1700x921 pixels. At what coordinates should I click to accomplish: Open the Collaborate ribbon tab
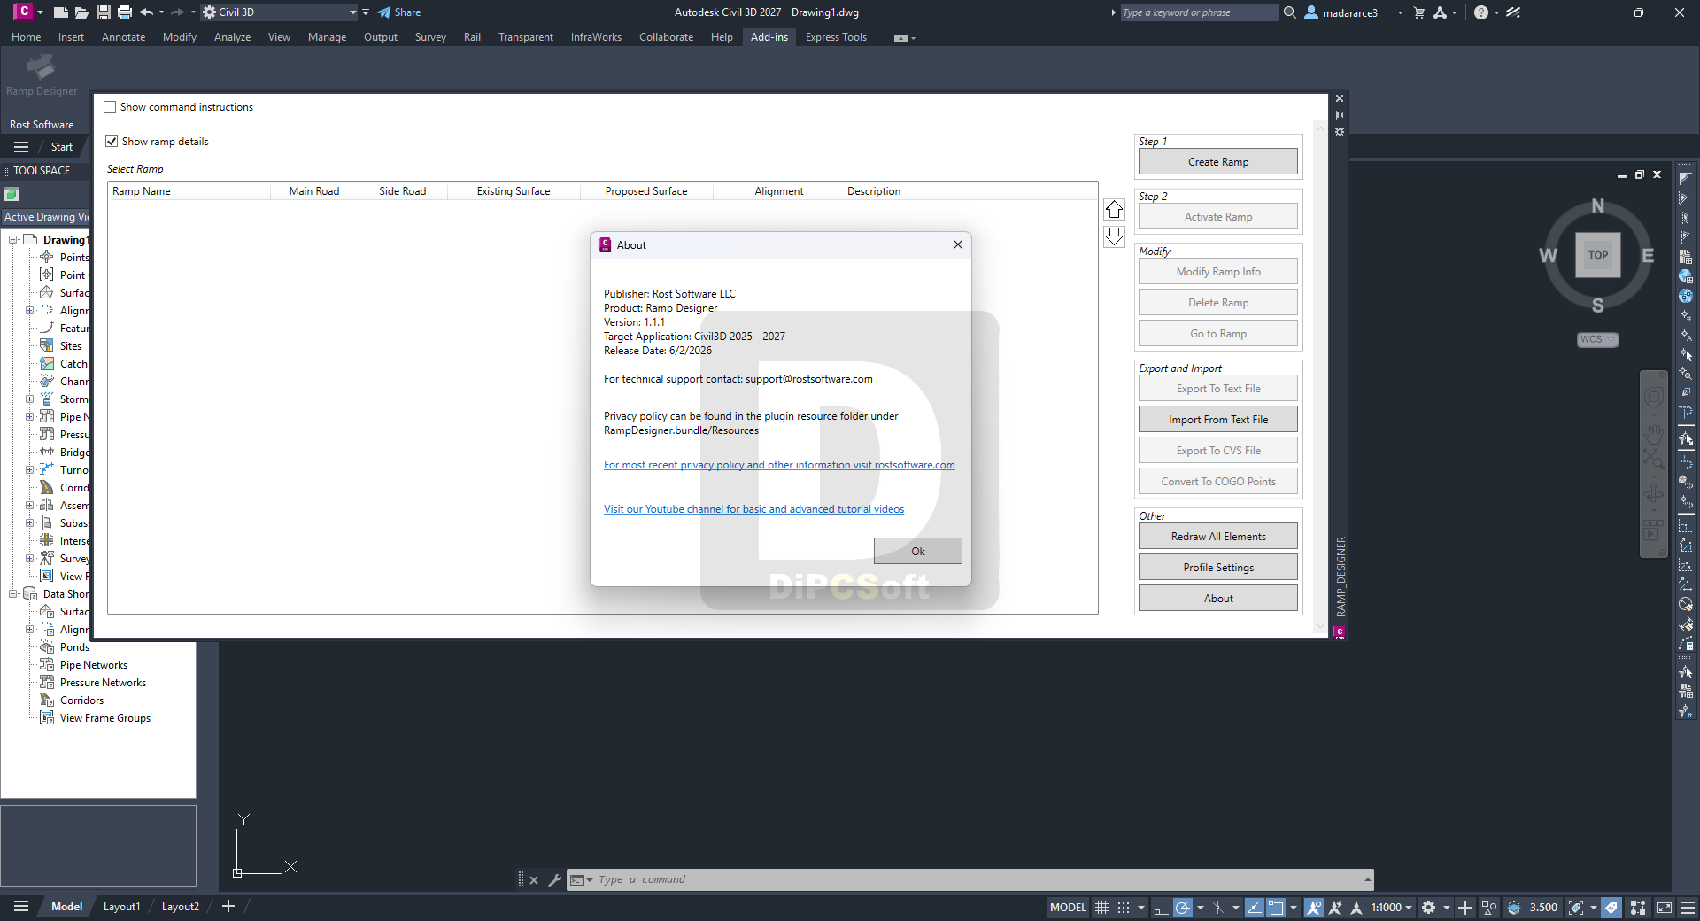666,37
